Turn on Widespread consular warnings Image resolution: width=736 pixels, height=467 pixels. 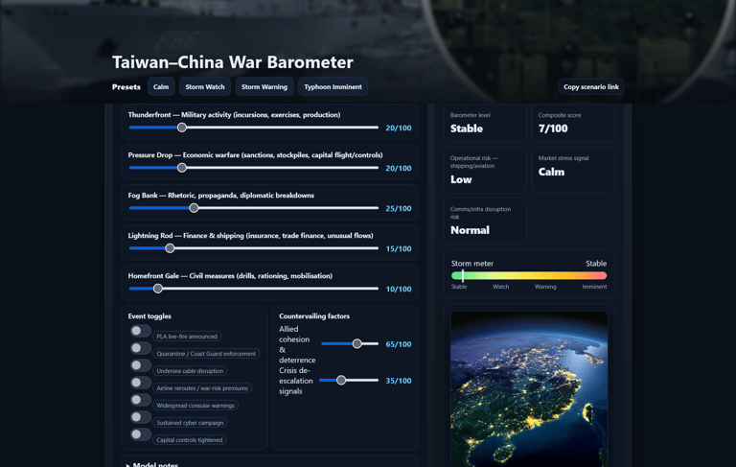[x=140, y=400]
